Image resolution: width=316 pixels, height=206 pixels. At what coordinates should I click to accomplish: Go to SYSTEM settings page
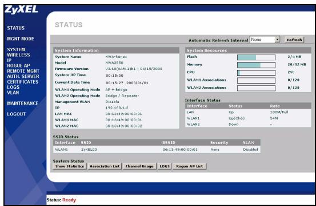coord(16,50)
